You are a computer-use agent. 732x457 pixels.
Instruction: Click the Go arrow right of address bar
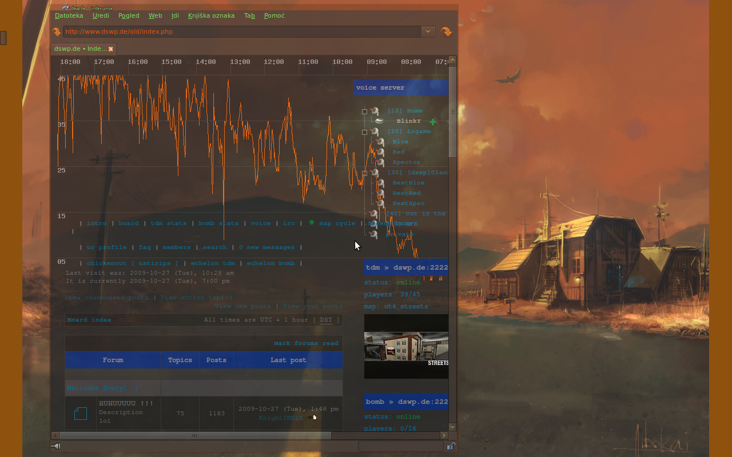[x=446, y=32]
